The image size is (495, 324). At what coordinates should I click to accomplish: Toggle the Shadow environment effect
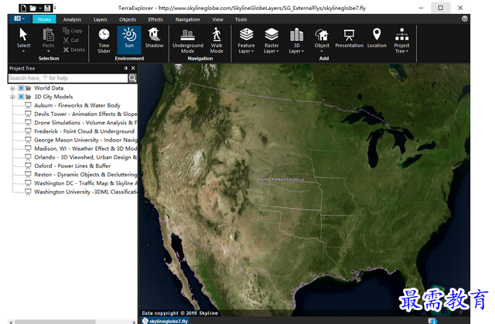tap(155, 38)
